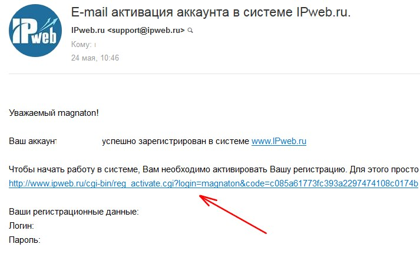Click the red arrow annotation
420x254 pixels.
click(x=233, y=215)
